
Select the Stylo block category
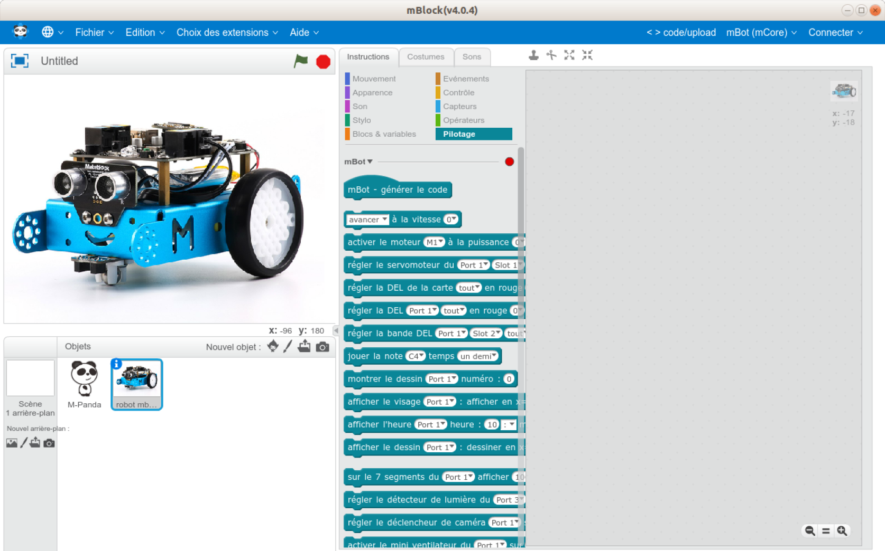pos(361,120)
